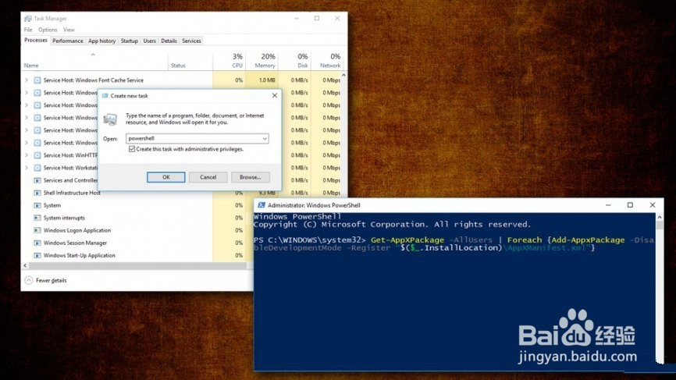
Task: Click Task Manager vertical scrollbar up arrow
Action: 343,75
